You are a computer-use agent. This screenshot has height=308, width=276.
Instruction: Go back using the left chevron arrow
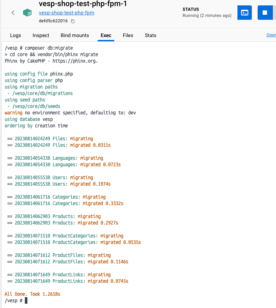[13, 13]
